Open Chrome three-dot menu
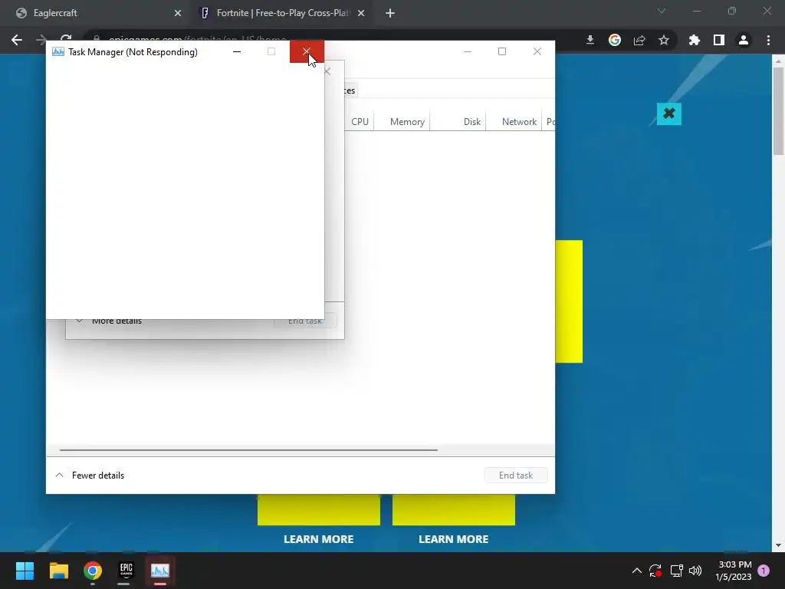785x589 pixels. pos(768,40)
